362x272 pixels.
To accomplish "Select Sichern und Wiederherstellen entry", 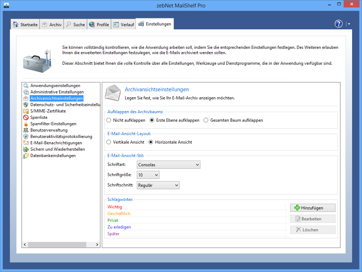I will pyautogui.click(x=58, y=149).
